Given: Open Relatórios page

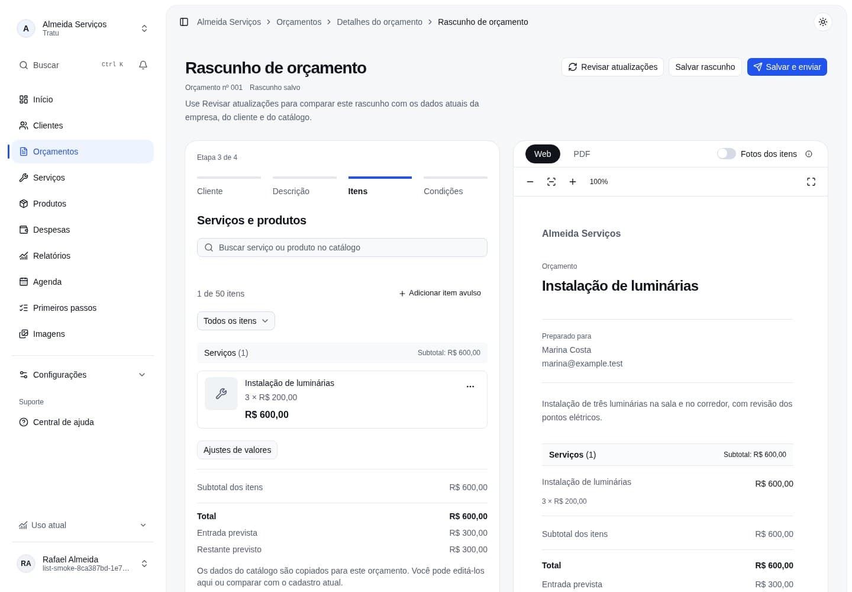Looking at the screenshot, I should pos(83,256).
